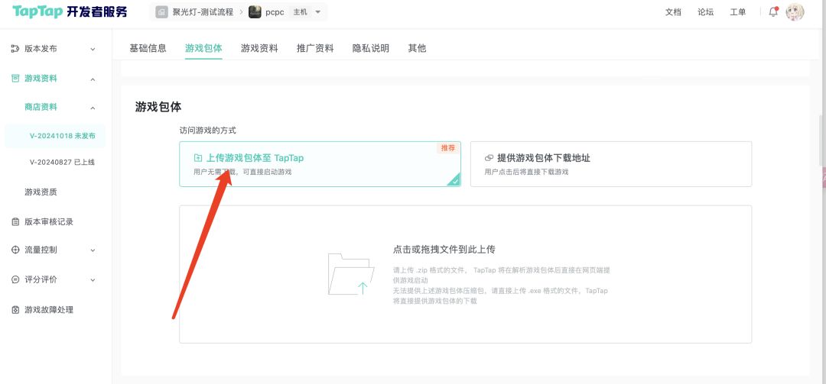Switch to the 游戏包体 tab
This screenshot has width=826, height=384.
(203, 48)
